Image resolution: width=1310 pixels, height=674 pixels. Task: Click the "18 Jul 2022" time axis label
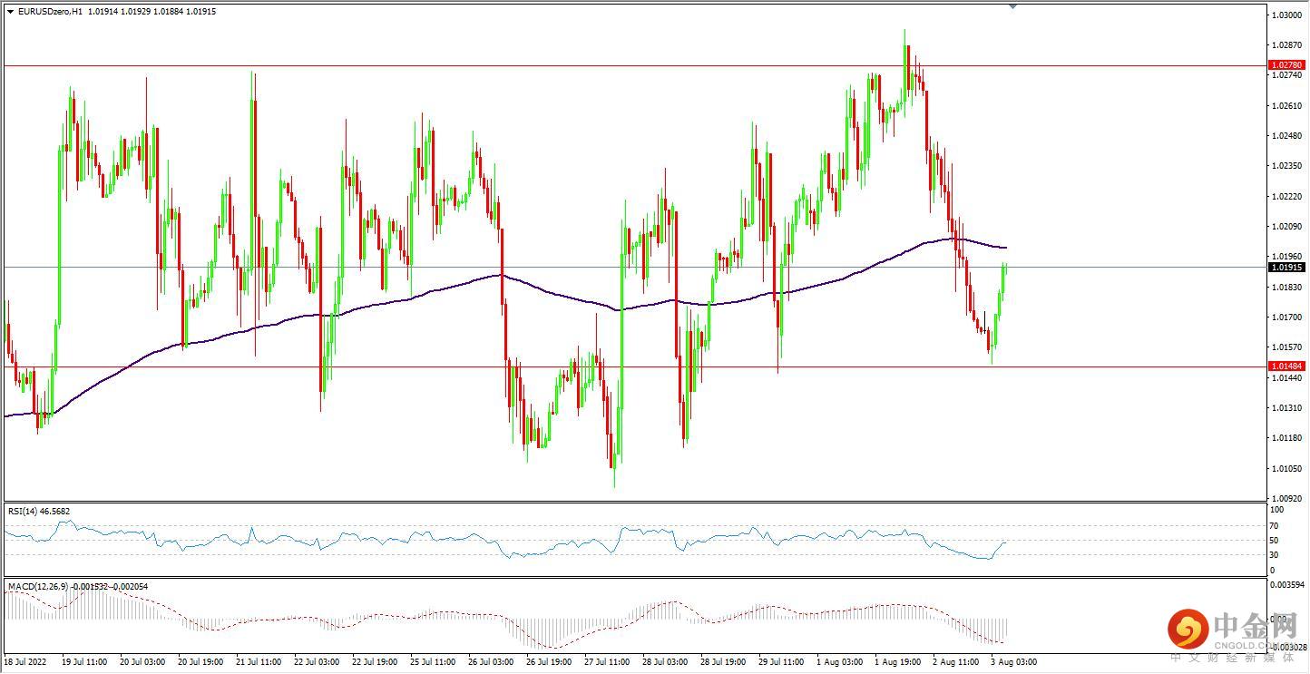point(27,662)
